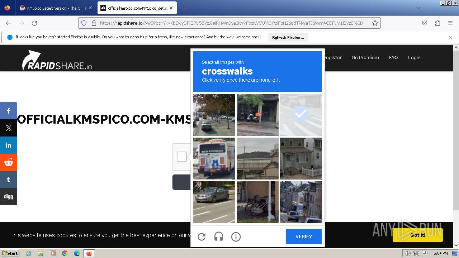Share page on LinkedIn
The image size is (459, 258).
point(9,145)
